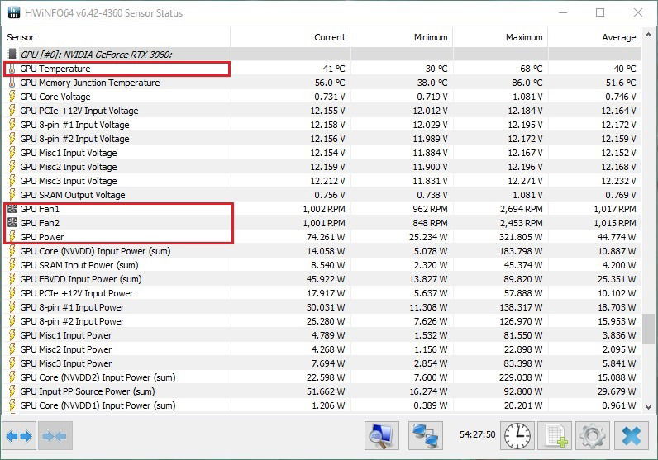Select GPU Misc2 Input Power row
The image size is (658, 460).
point(322,349)
